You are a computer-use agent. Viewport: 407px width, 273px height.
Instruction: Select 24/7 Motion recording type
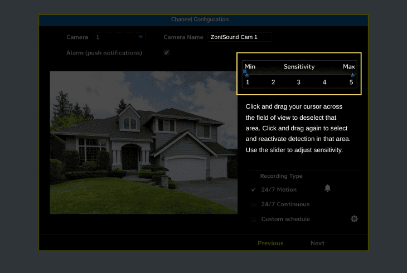pos(279,189)
